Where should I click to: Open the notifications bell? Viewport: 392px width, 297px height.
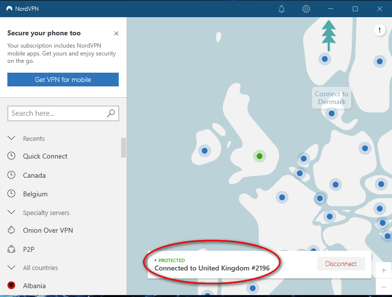coord(282,9)
